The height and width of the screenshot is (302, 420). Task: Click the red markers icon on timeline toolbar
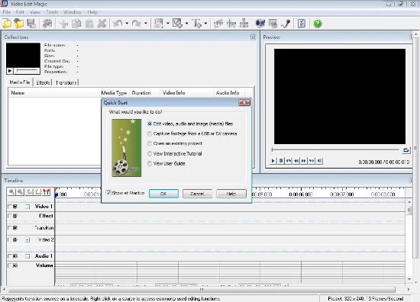click(46, 191)
